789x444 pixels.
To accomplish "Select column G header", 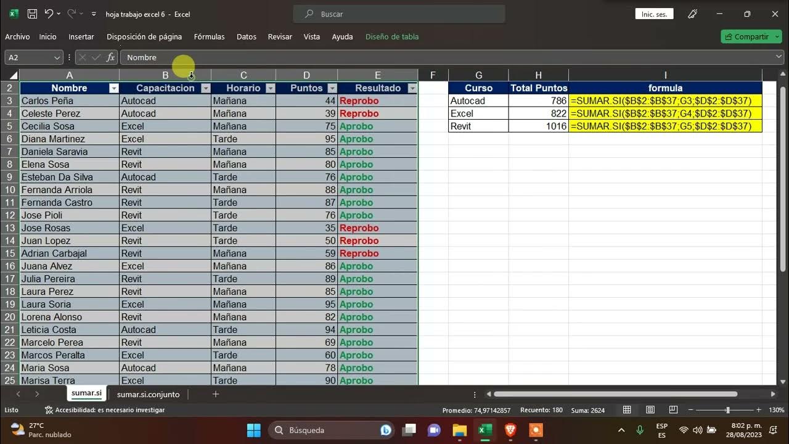I will [478, 75].
